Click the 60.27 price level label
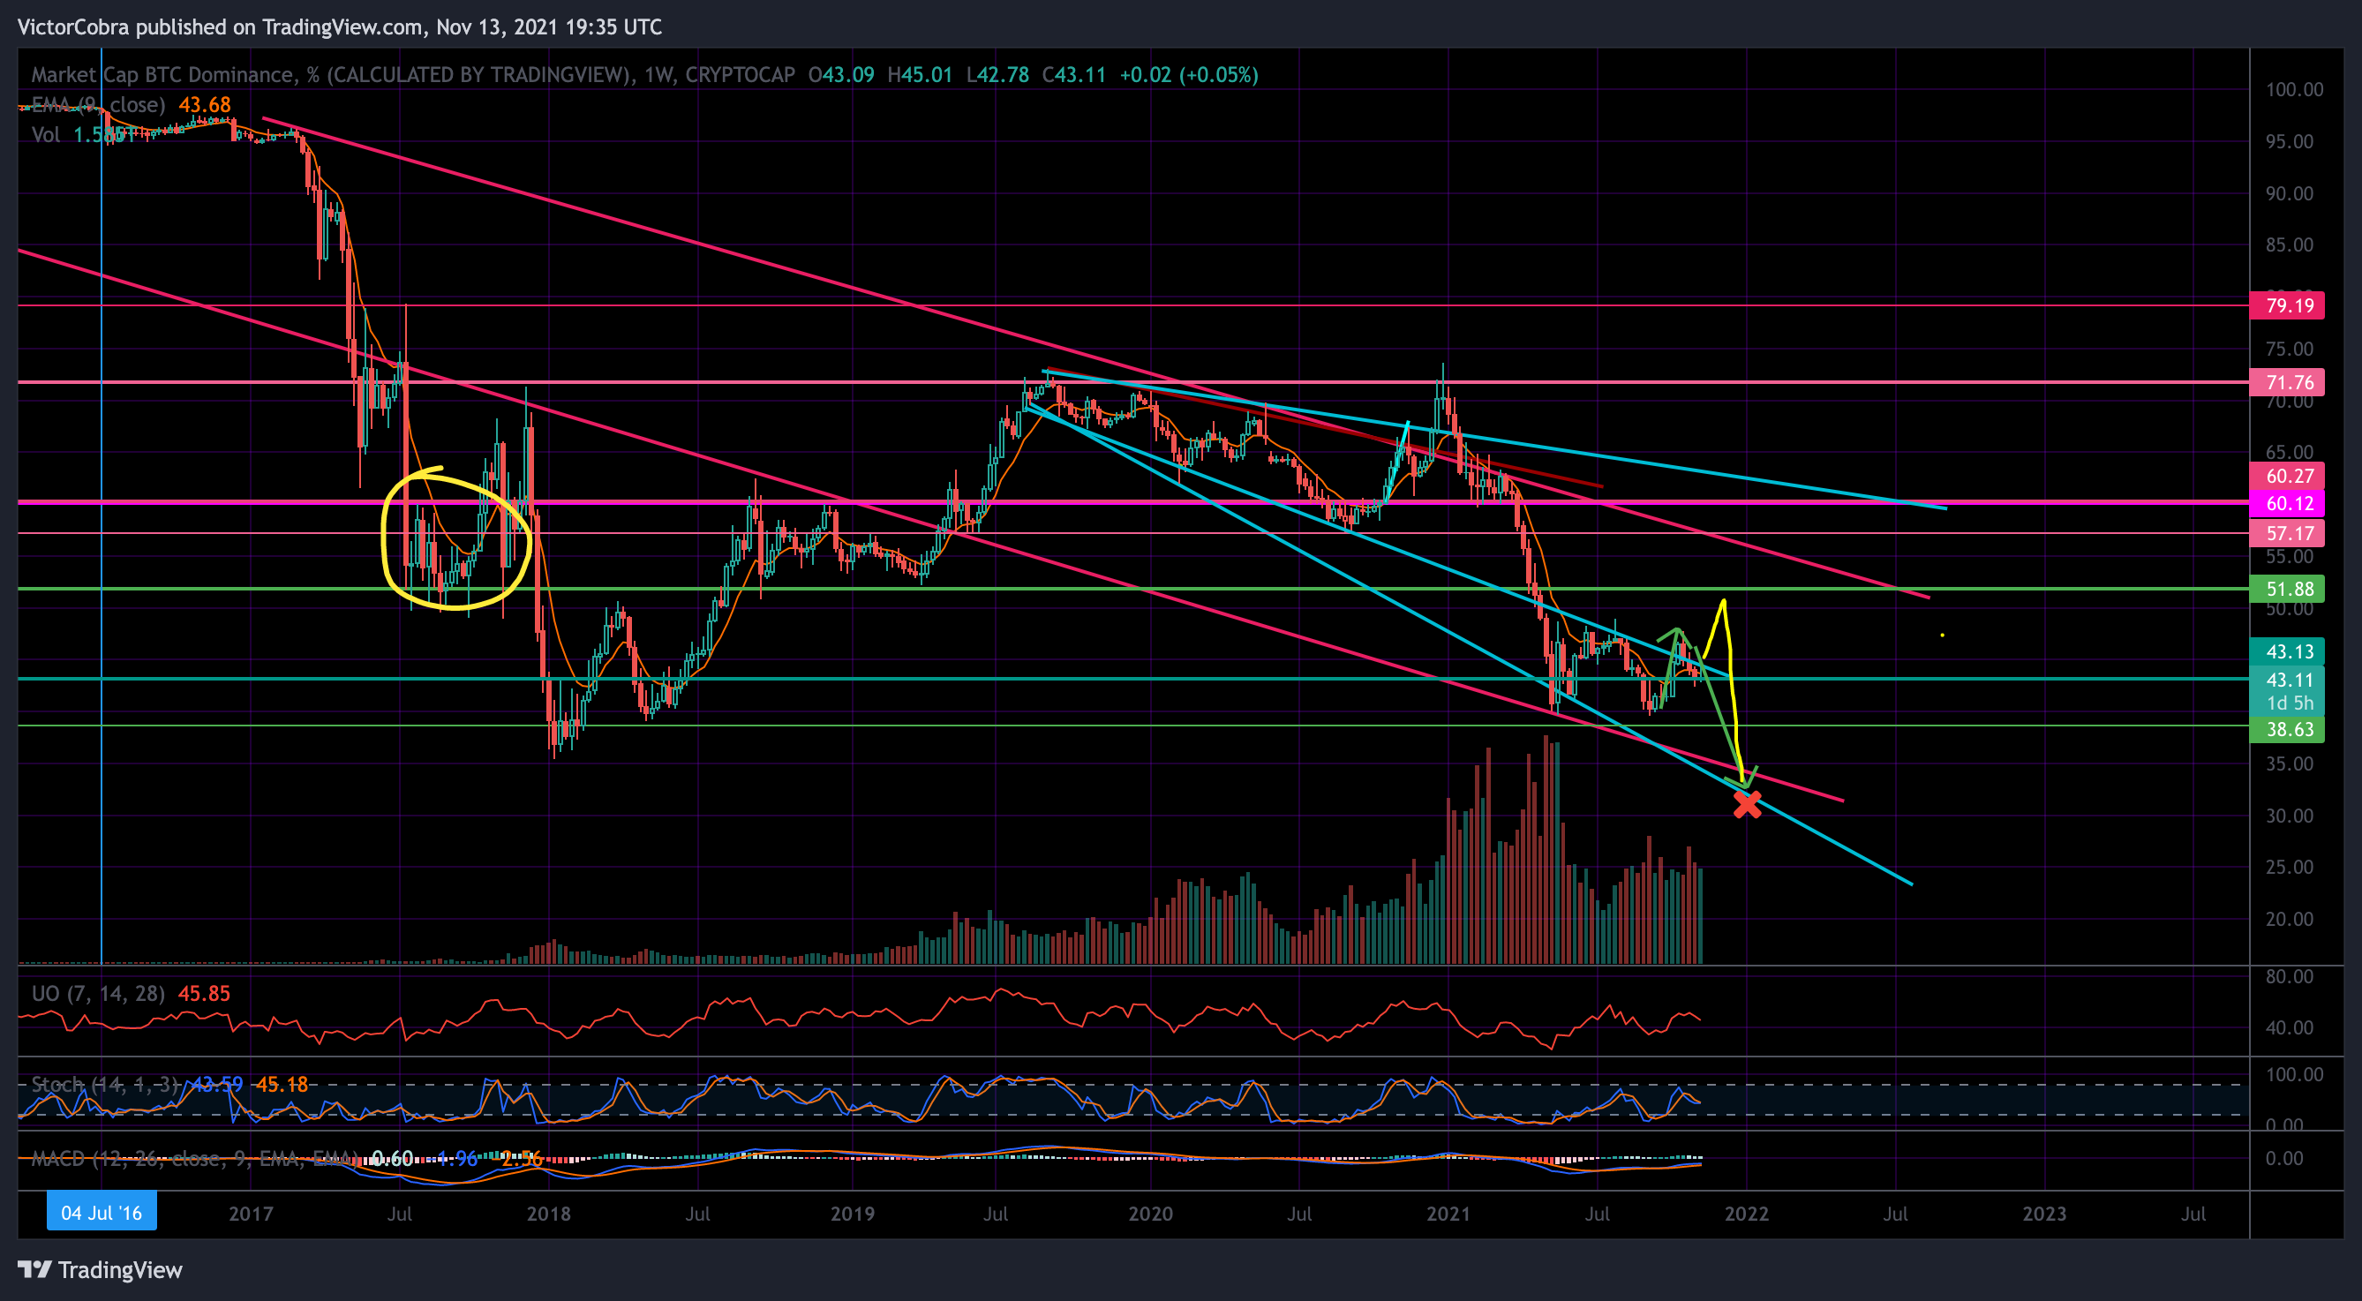Screen dimensions: 2362x1301 point(2287,476)
